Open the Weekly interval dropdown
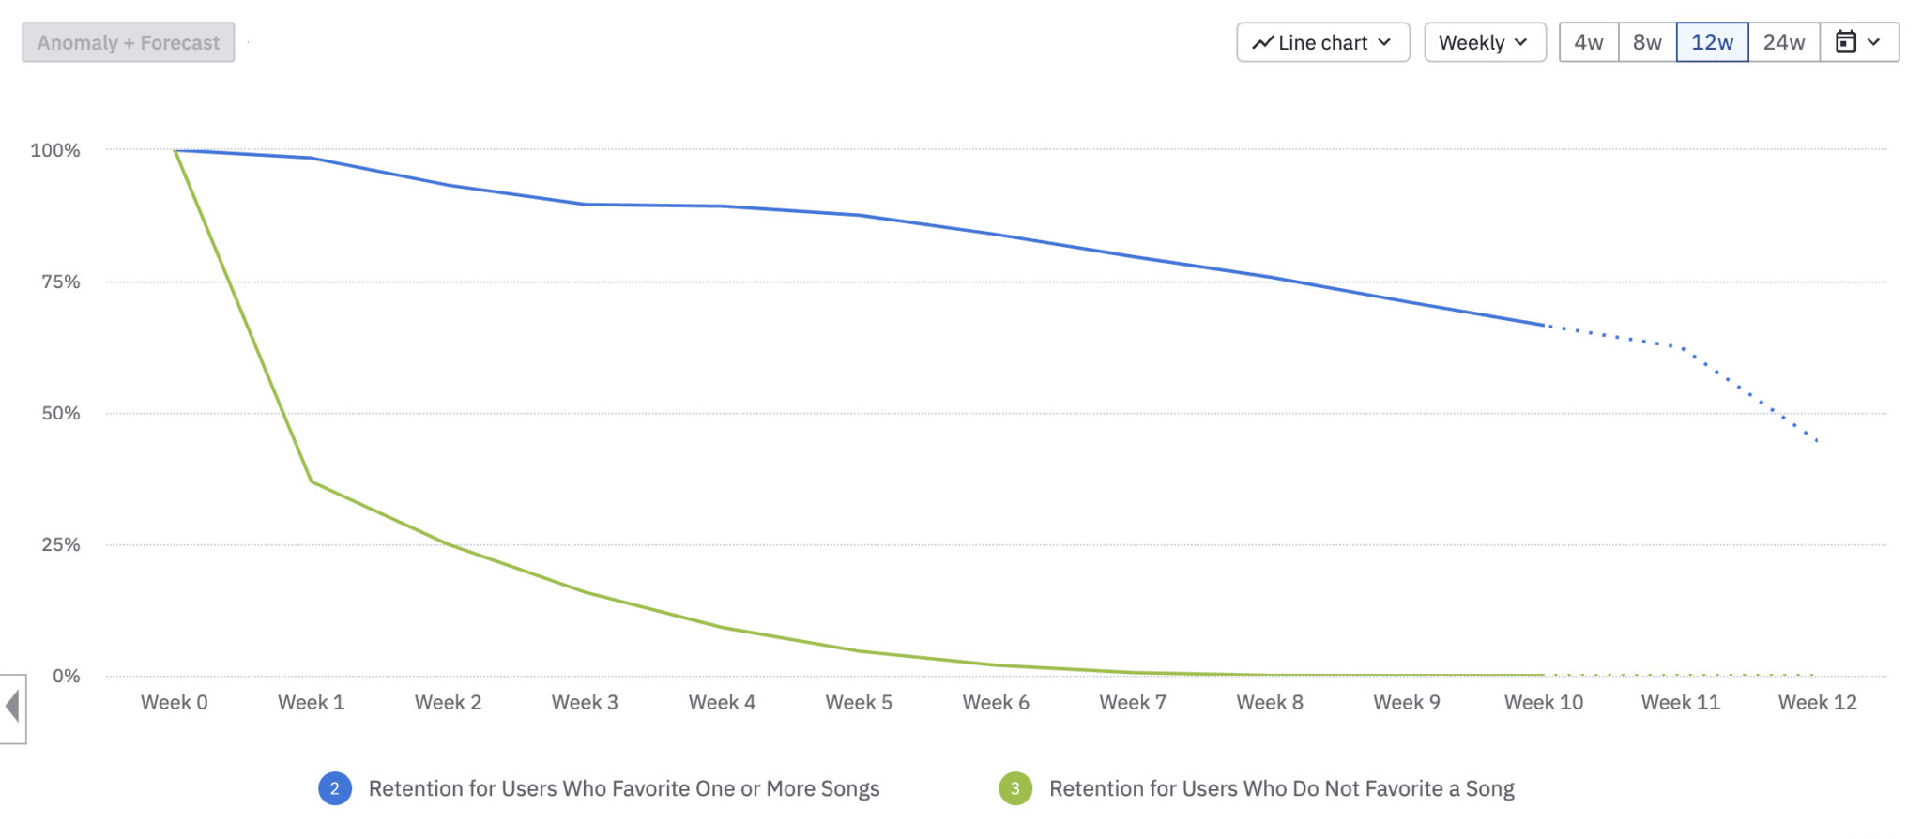 1485,41
